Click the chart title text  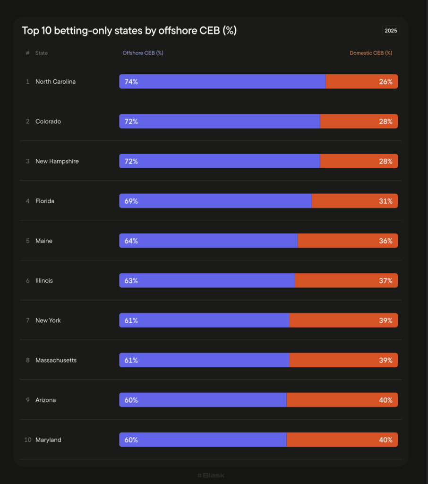click(129, 31)
